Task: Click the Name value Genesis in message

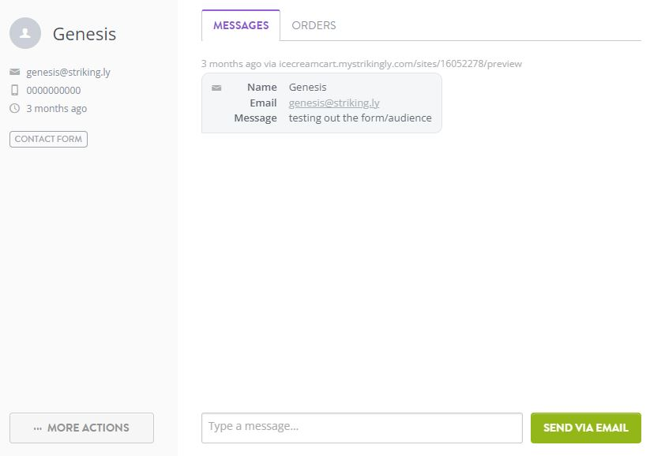Action: pyautogui.click(x=307, y=87)
